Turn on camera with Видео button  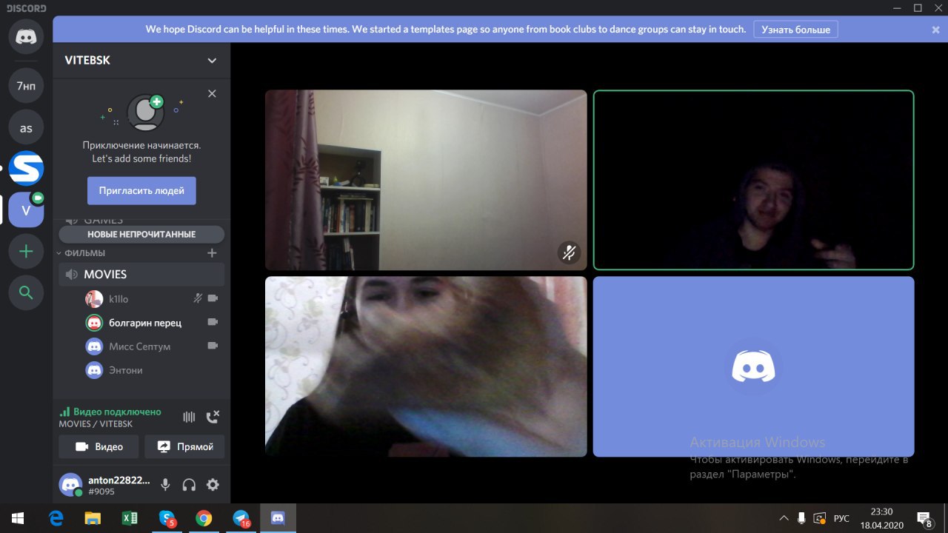tap(99, 446)
